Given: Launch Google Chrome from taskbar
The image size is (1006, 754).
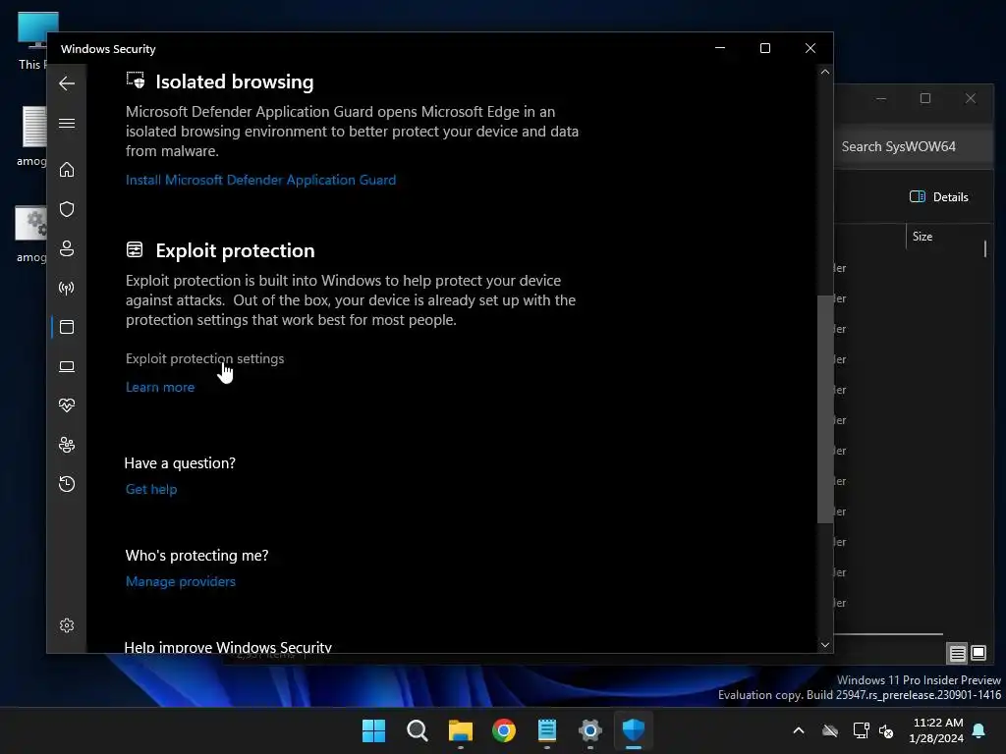Looking at the screenshot, I should pyautogui.click(x=504, y=730).
